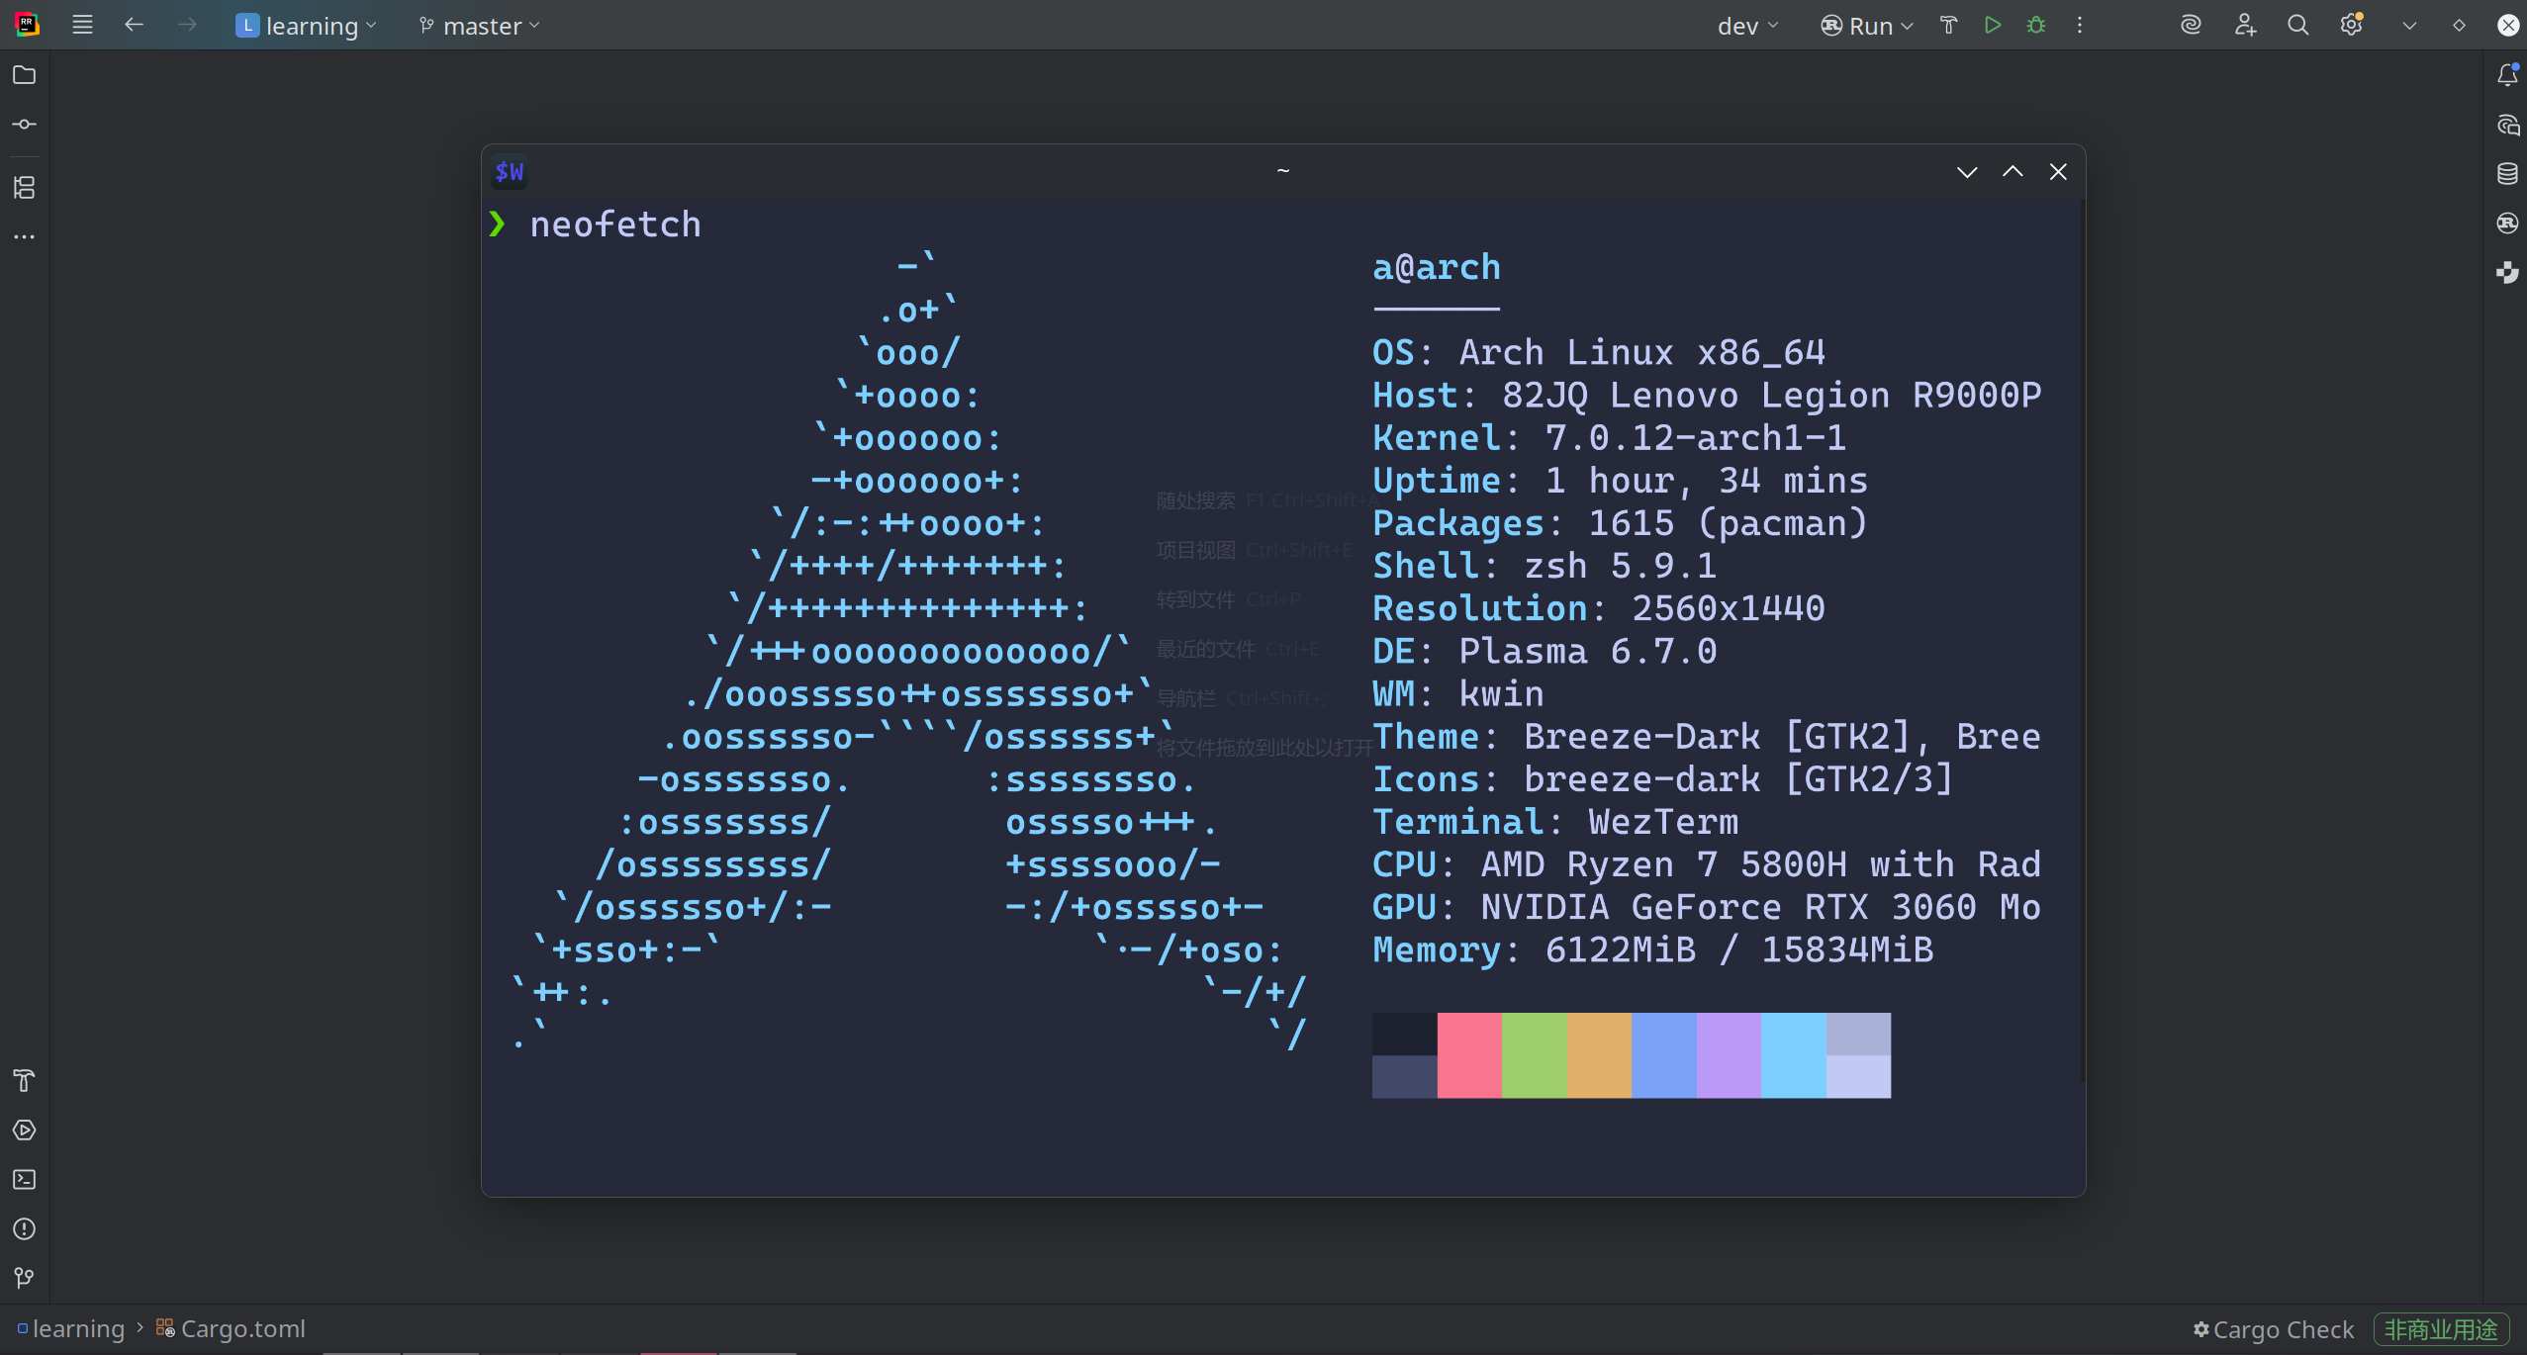Viewport: 2527px width, 1355px height.
Task: Click the 'Icons: breeze-dark [GTK2/3]' line
Action: point(1664,779)
